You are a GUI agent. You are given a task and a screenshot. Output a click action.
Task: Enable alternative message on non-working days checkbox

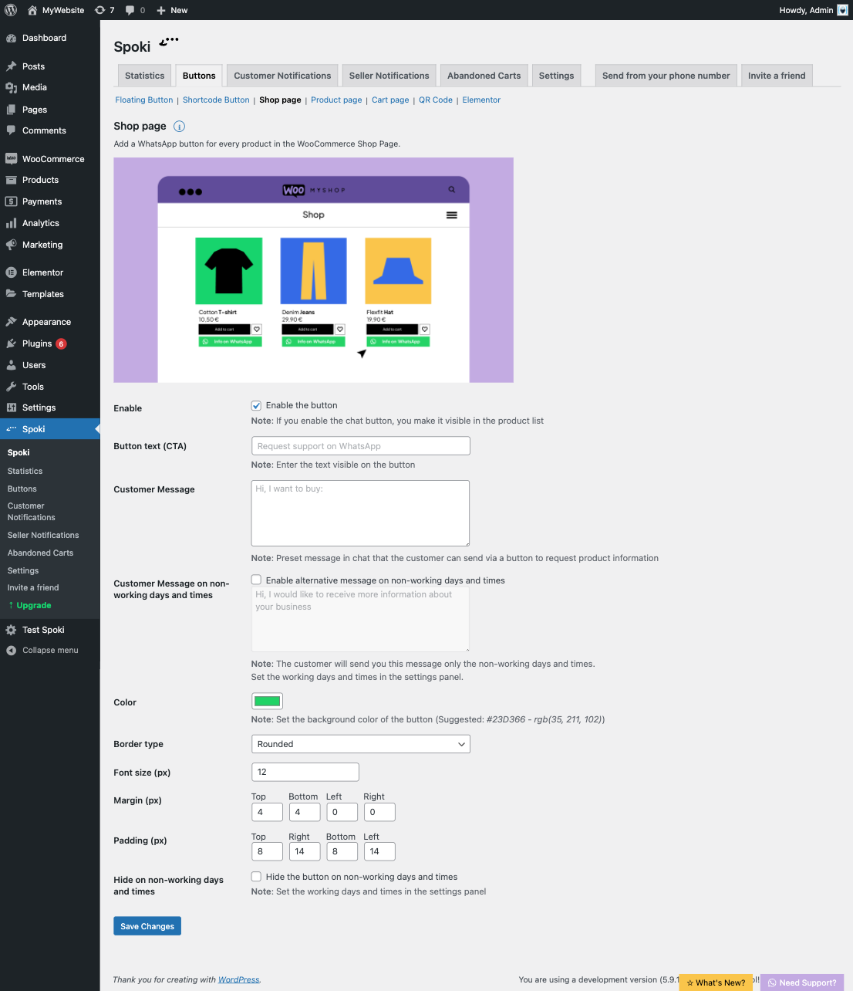click(x=256, y=580)
